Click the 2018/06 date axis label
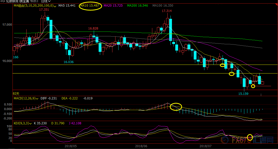 pyautogui.click(x=141, y=146)
